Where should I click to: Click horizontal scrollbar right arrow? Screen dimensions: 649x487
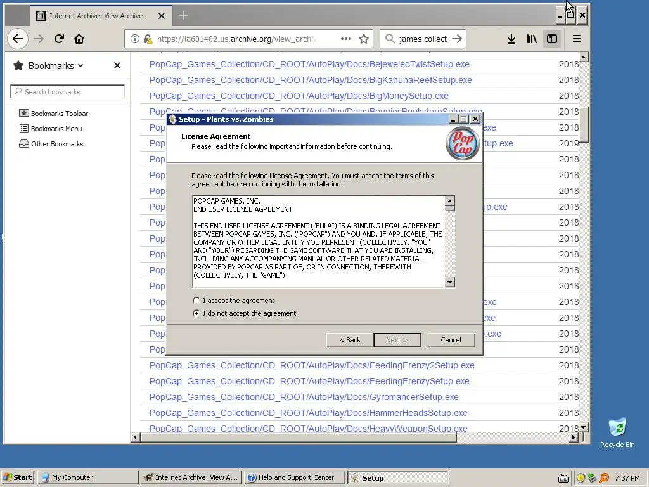[x=574, y=438]
